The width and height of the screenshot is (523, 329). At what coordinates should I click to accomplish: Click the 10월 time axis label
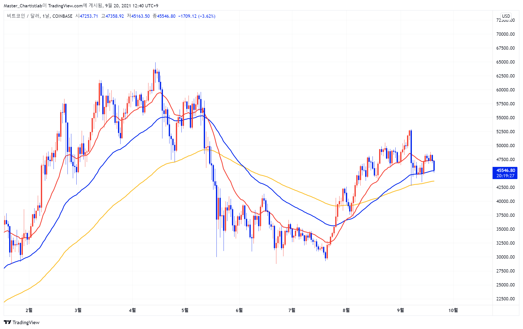tap(453, 310)
